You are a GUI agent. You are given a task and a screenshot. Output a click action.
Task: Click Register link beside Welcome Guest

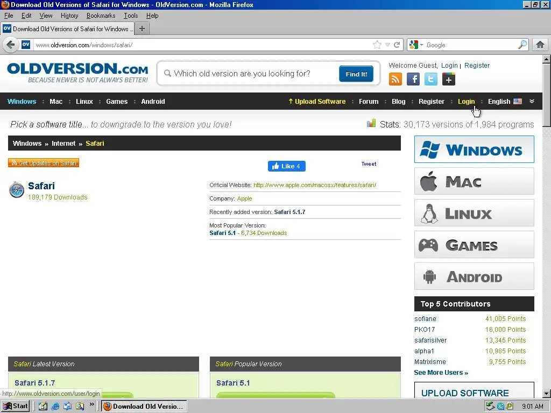[x=477, y=65]
